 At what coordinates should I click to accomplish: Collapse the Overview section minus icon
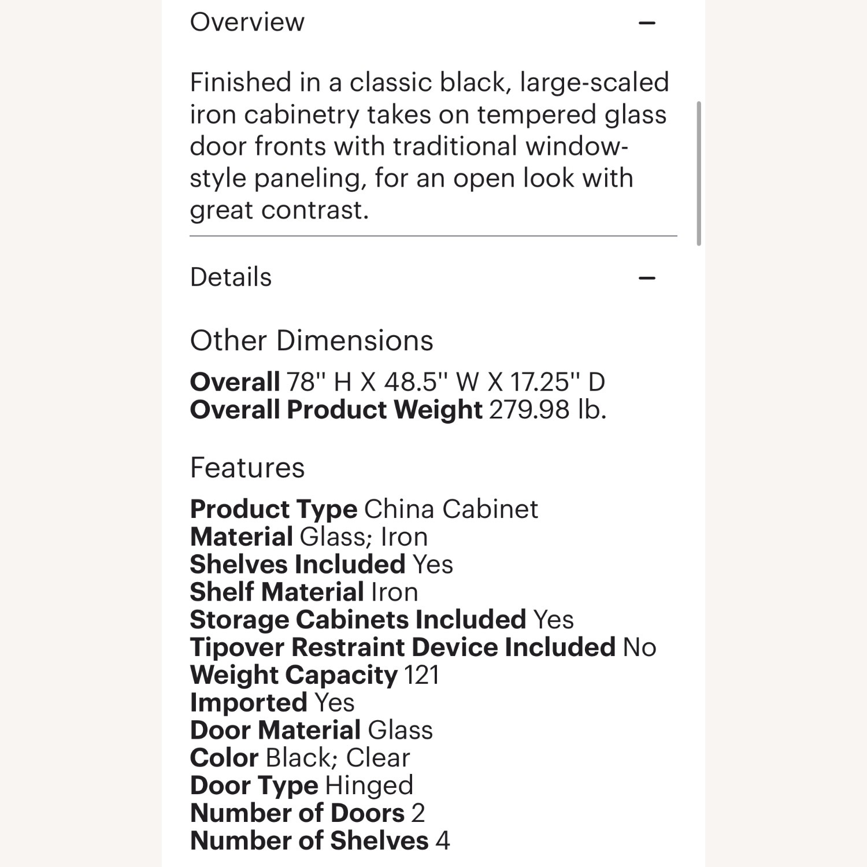647,23
